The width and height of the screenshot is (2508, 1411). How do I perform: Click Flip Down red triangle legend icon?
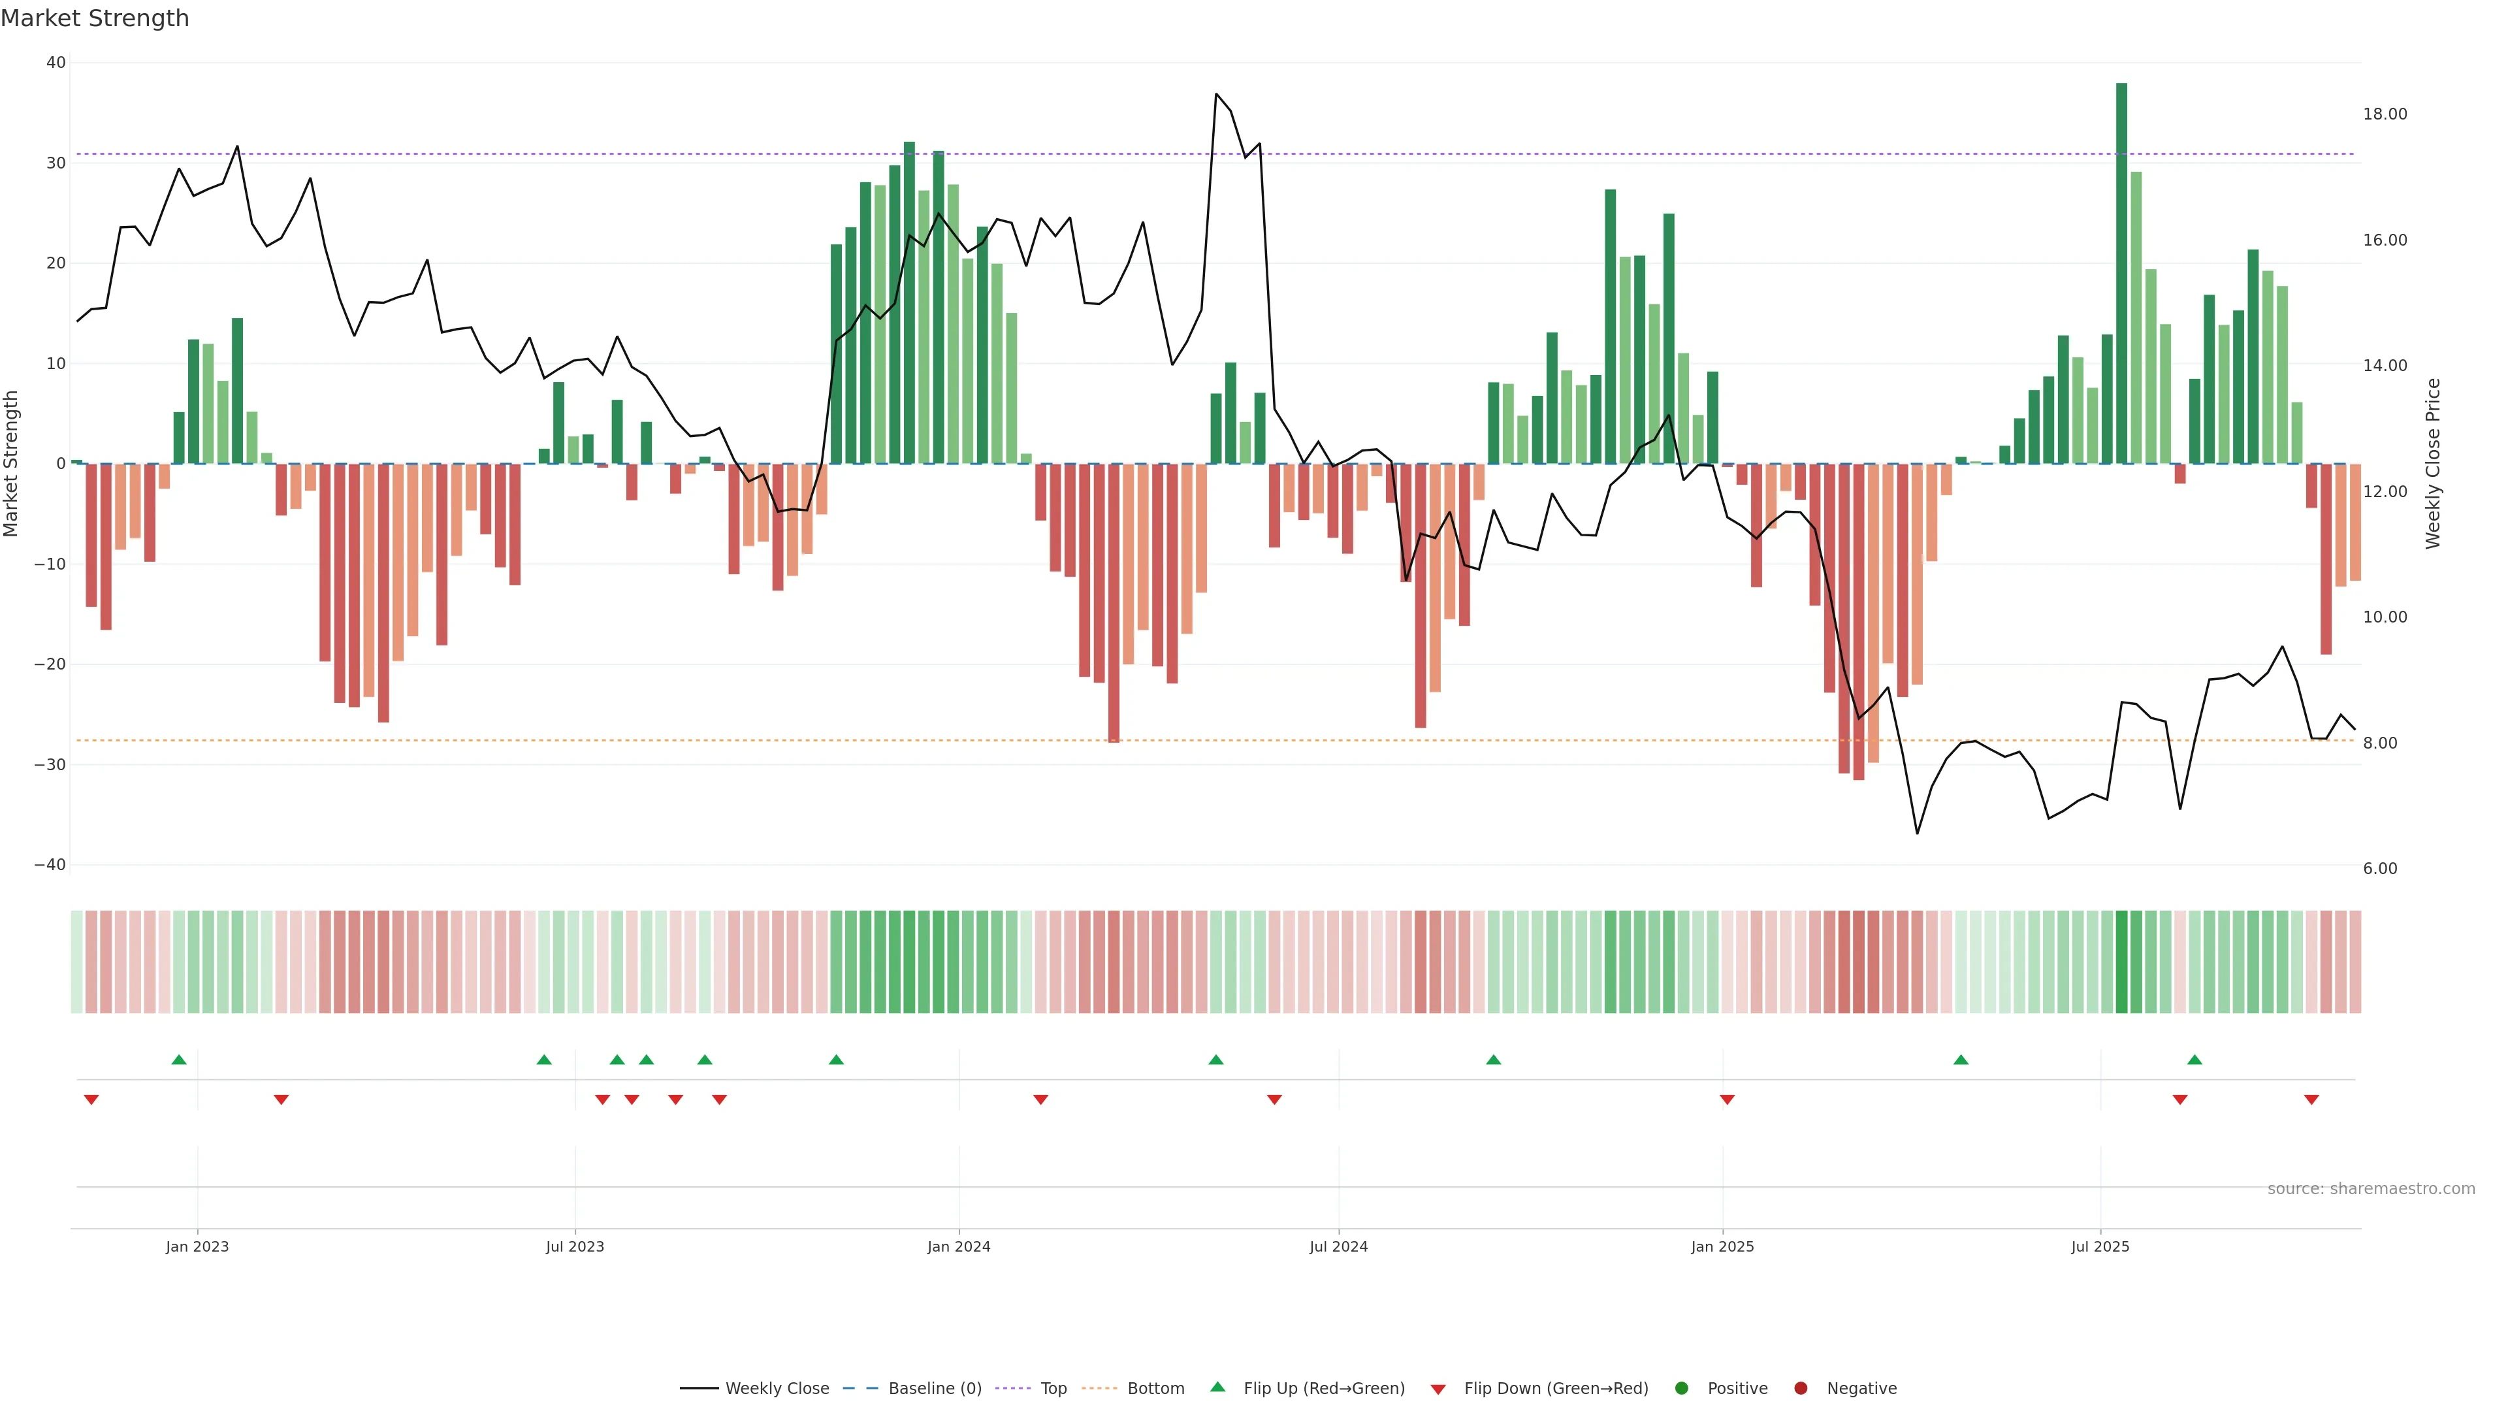[1438, 1389]
